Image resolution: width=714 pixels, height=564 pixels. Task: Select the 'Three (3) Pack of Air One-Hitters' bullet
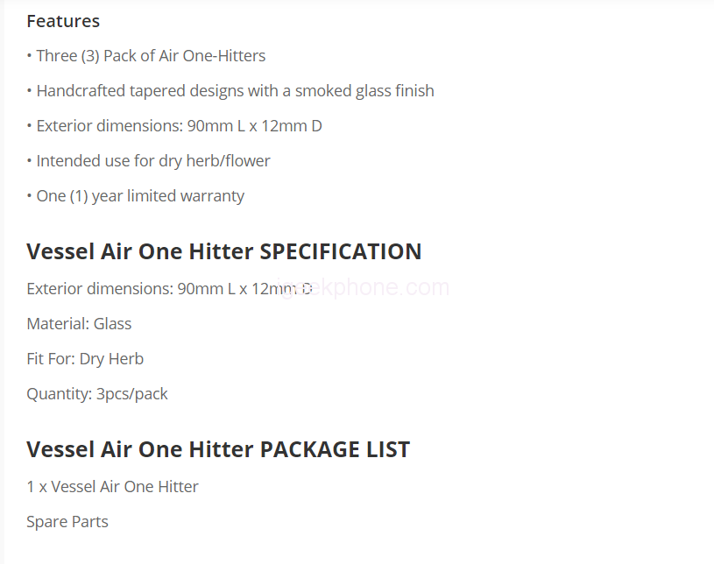pos(150,56)
